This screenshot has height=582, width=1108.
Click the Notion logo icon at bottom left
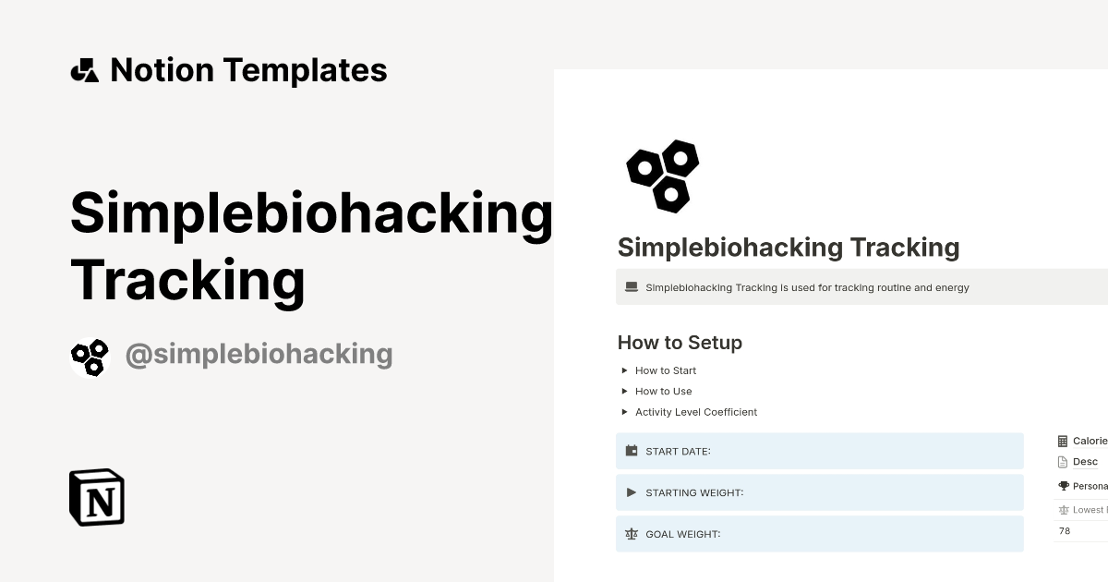(96, 498)
